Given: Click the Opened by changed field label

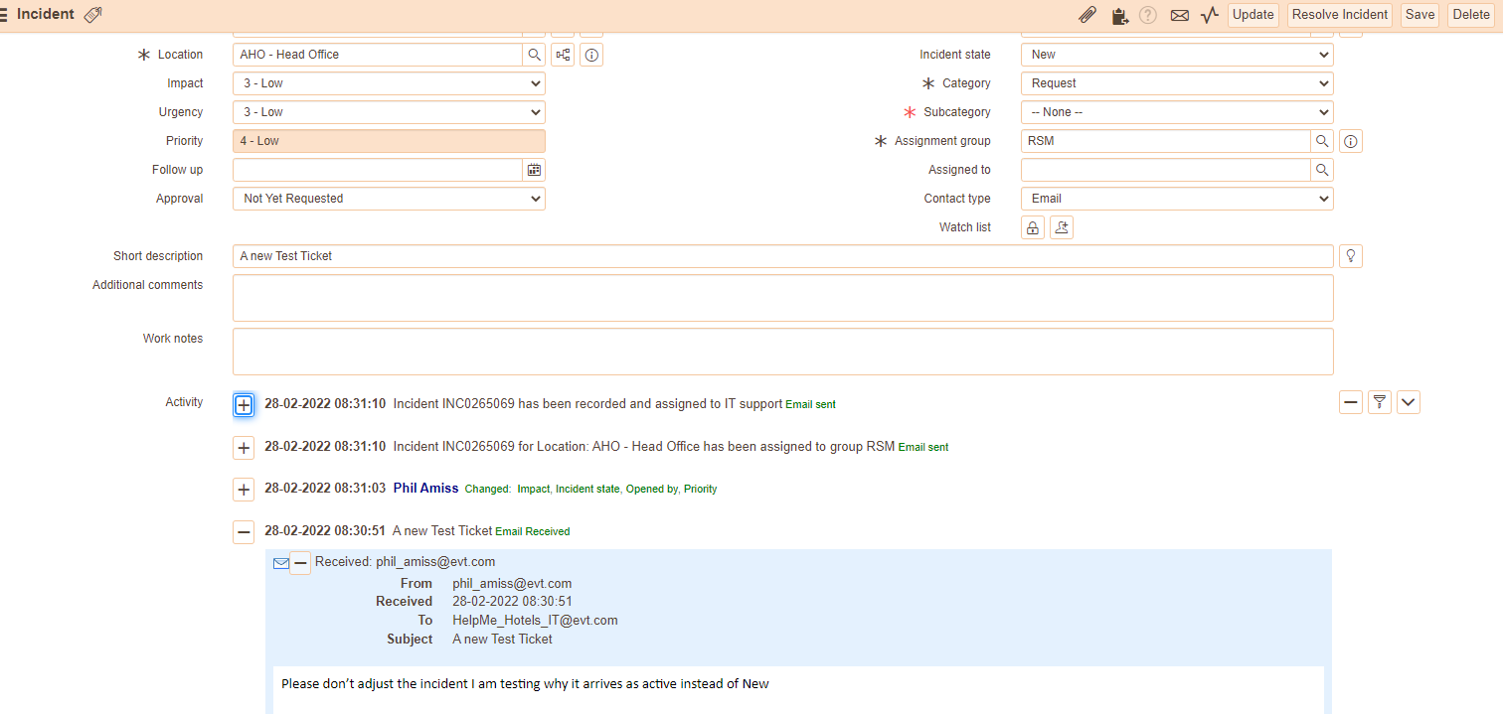Looking at the screenshot, I should (x=651, y=490).
